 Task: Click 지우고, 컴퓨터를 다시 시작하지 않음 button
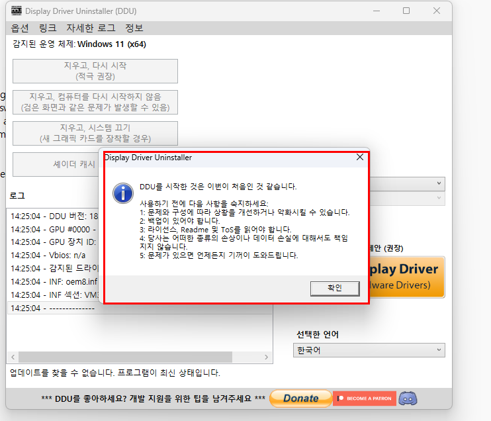click(95, 102)
